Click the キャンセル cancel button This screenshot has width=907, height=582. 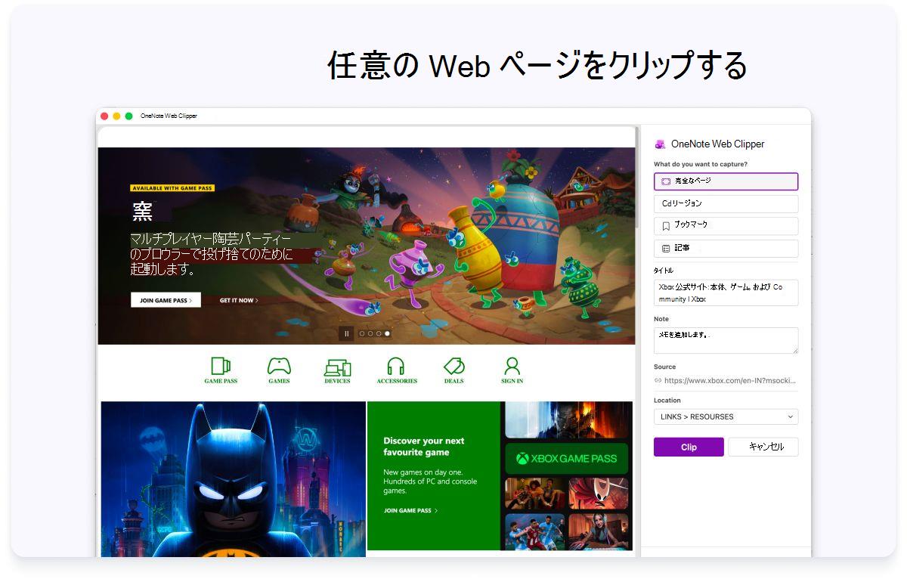point(763,447)
